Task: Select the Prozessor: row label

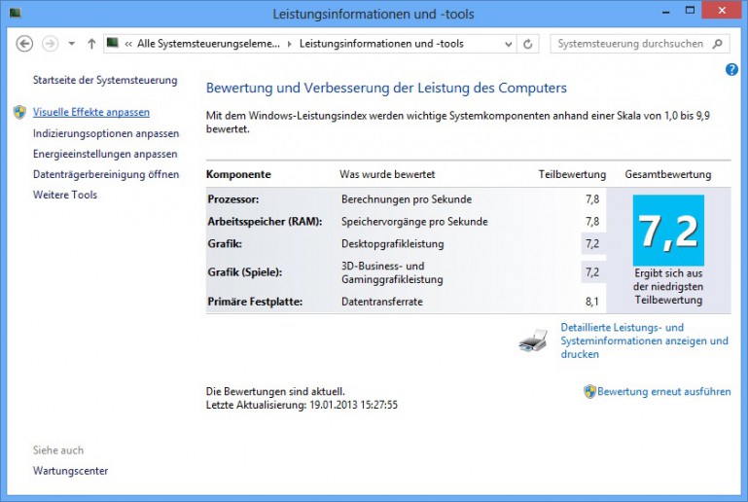Action: click(233, 199)
